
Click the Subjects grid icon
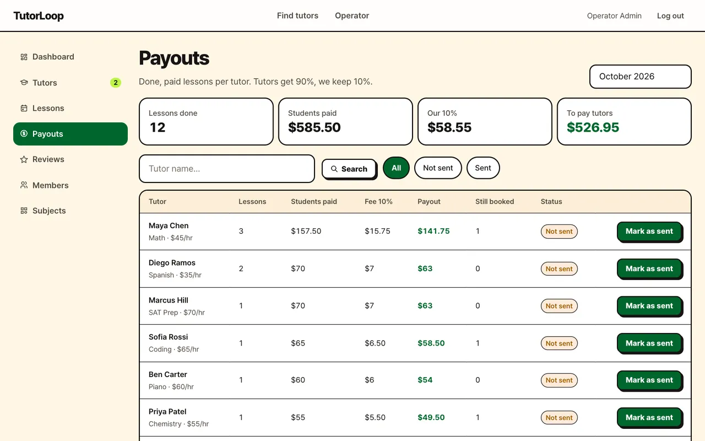[x=24, y=211]
